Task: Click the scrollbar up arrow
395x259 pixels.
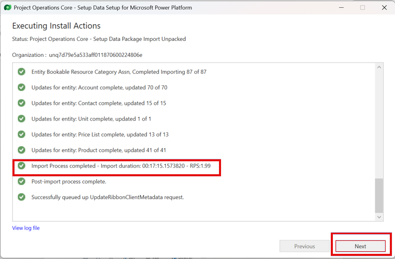Action: [379, 67]
